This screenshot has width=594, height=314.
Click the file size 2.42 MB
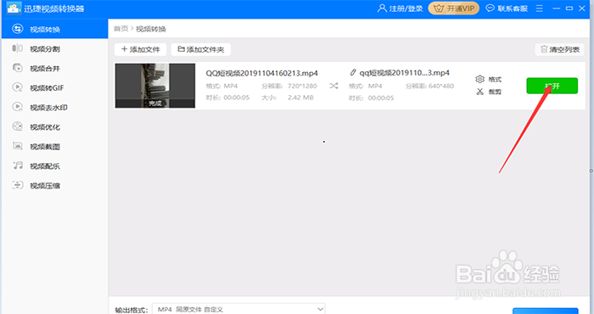click(x=300, y=98)
